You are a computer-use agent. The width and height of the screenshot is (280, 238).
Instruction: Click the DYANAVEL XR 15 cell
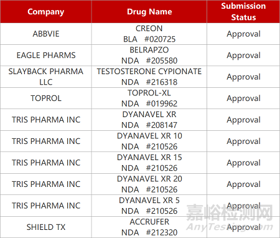[149, 163]
